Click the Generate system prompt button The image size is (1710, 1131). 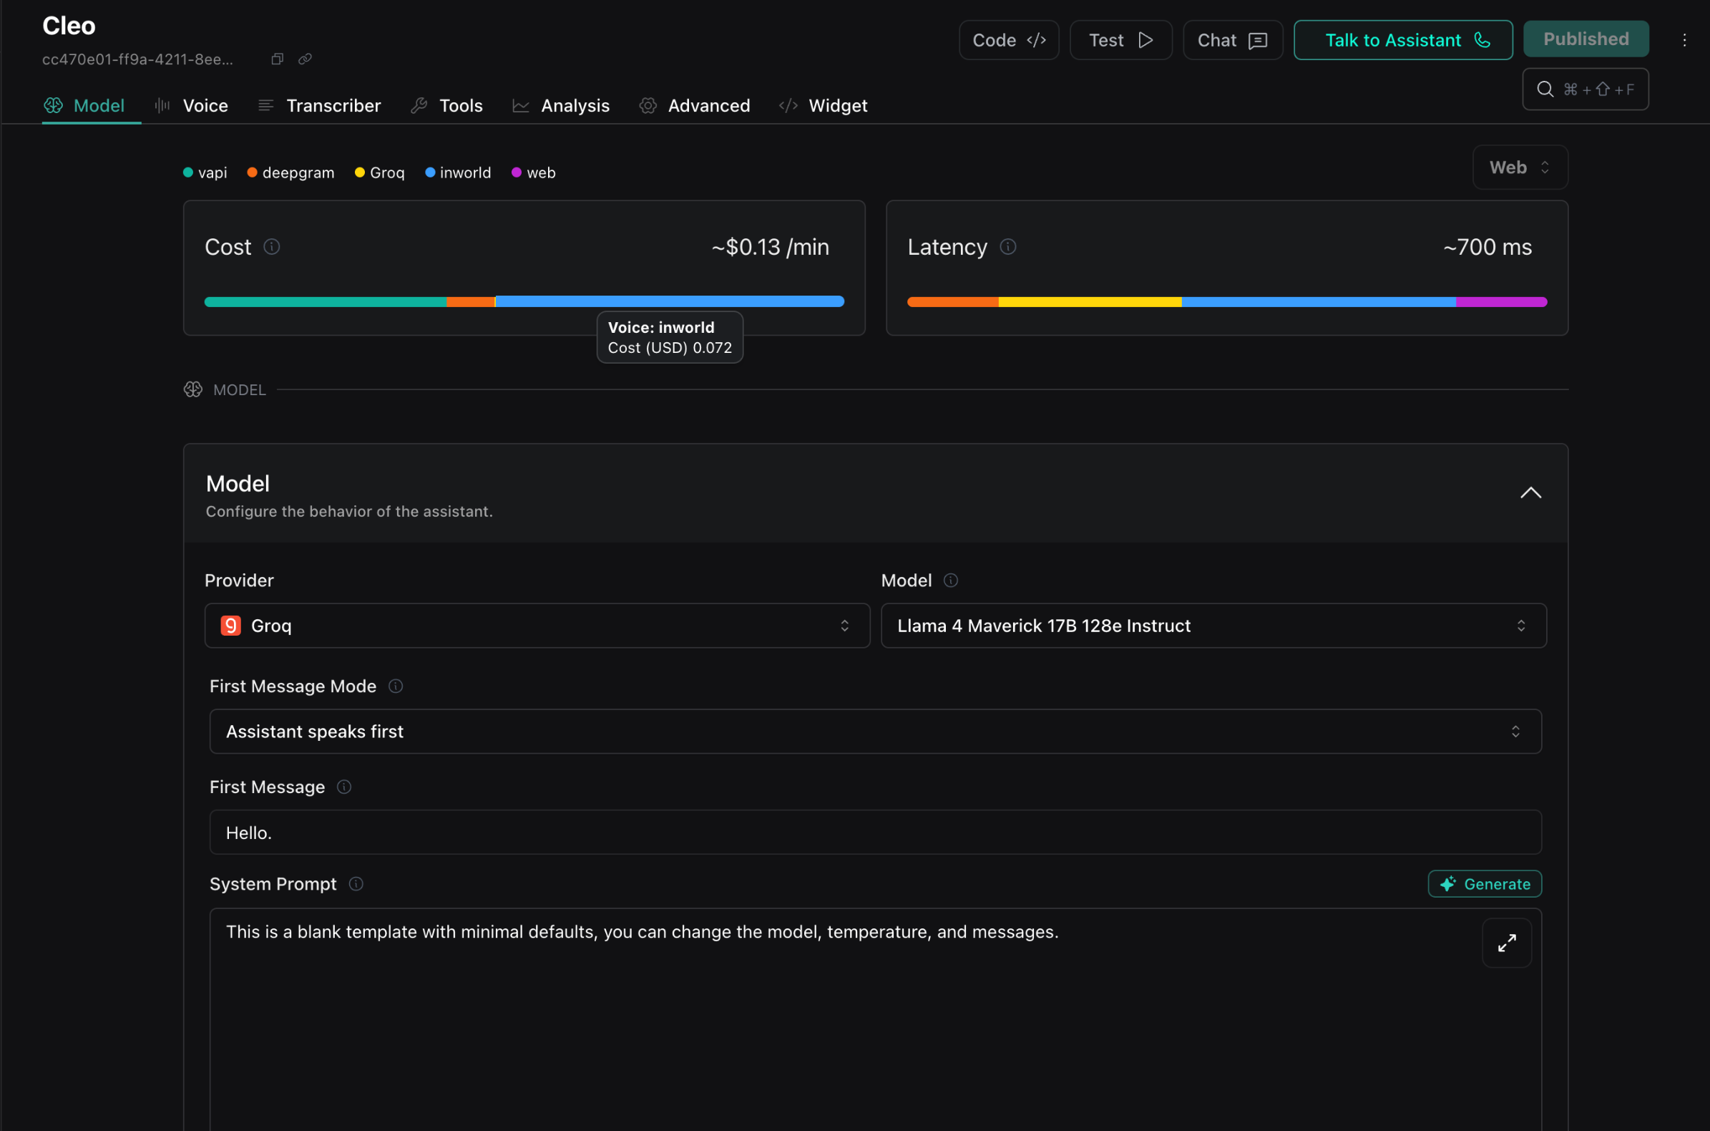pyautogui.click(x=1485, y=883)
